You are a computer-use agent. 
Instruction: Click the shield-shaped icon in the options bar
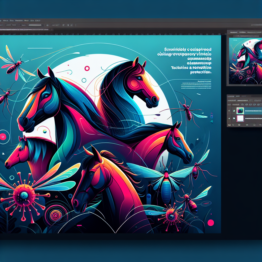(x=63, y=25)
